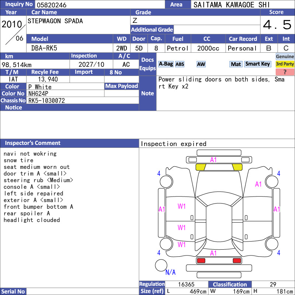
Task: Click the chassis number RK5-1030072
Action: point(47,101)
